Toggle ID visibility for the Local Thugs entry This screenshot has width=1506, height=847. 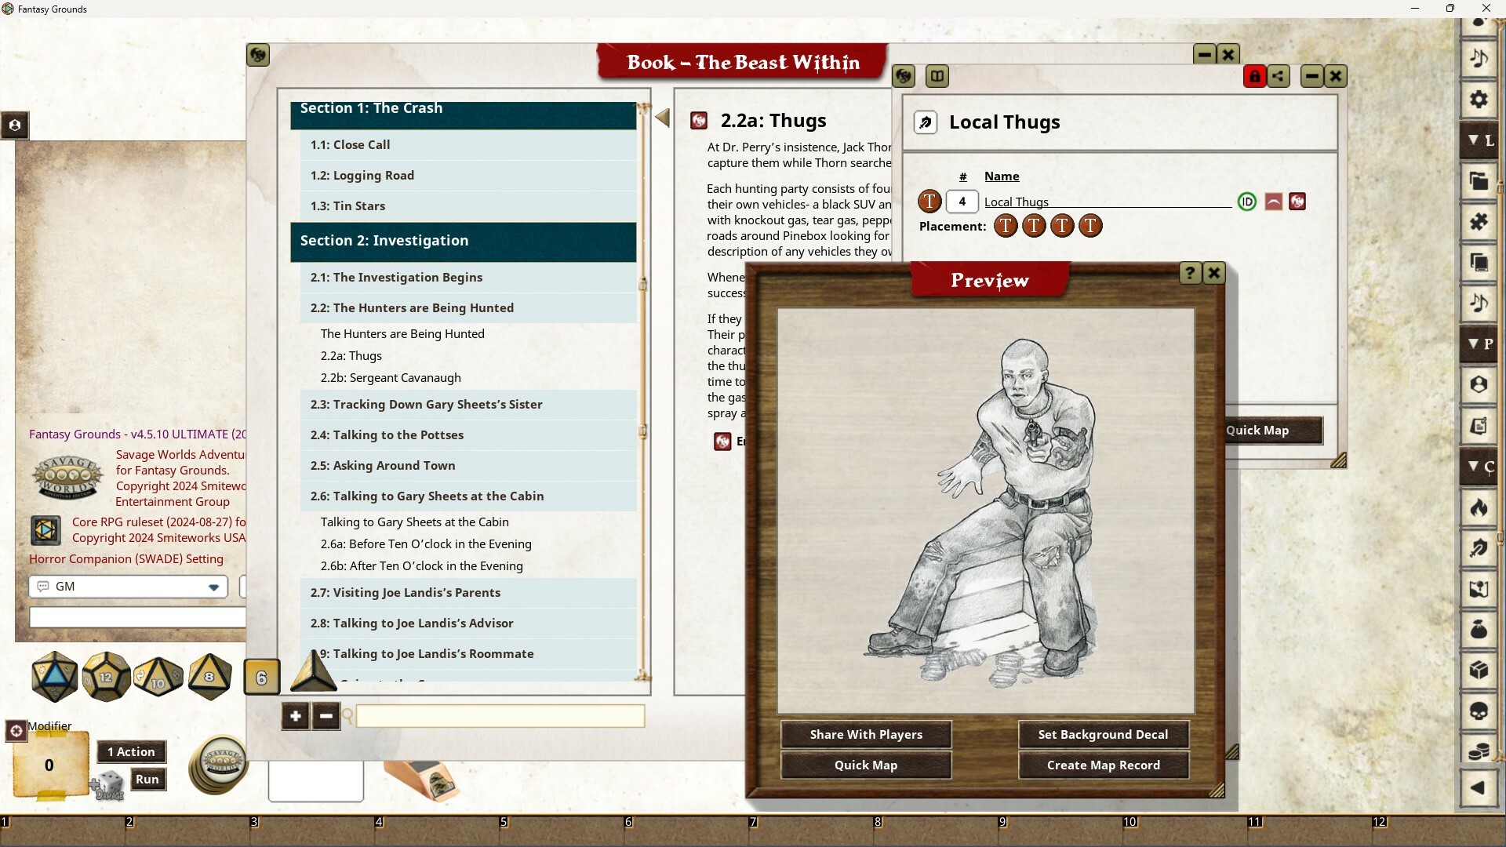1246,202
